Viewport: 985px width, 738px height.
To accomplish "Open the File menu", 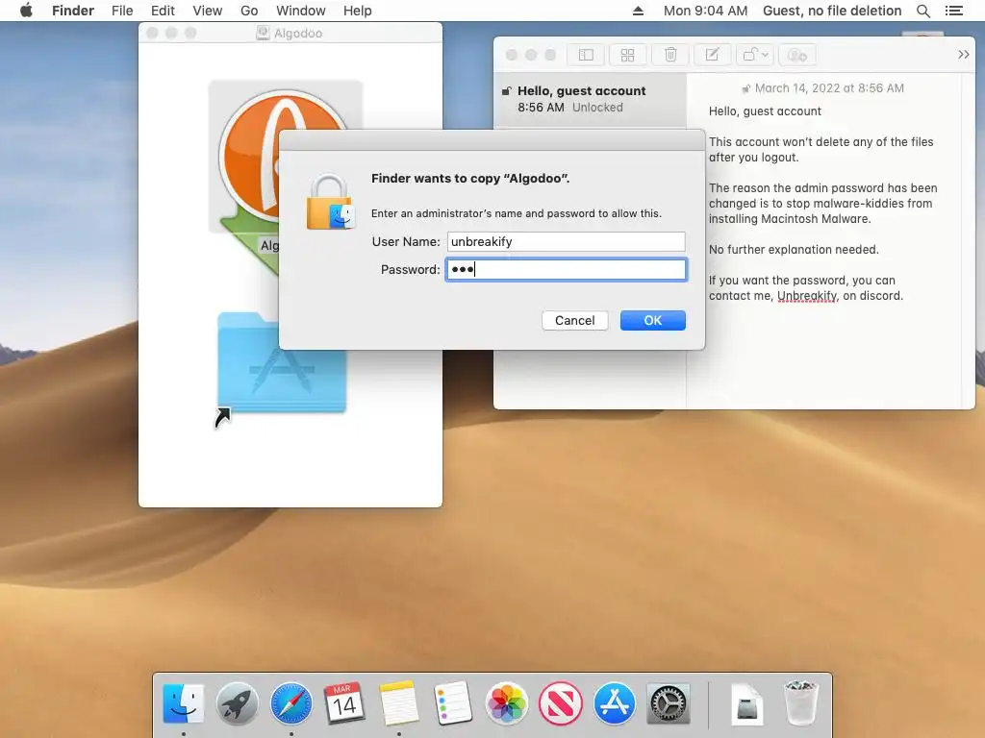I will pos(122,11).
